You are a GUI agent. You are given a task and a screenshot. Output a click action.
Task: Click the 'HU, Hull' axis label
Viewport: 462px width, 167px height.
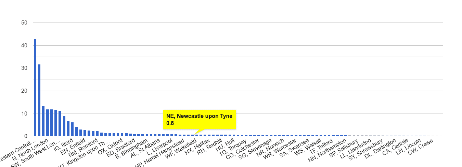point(225,145)
